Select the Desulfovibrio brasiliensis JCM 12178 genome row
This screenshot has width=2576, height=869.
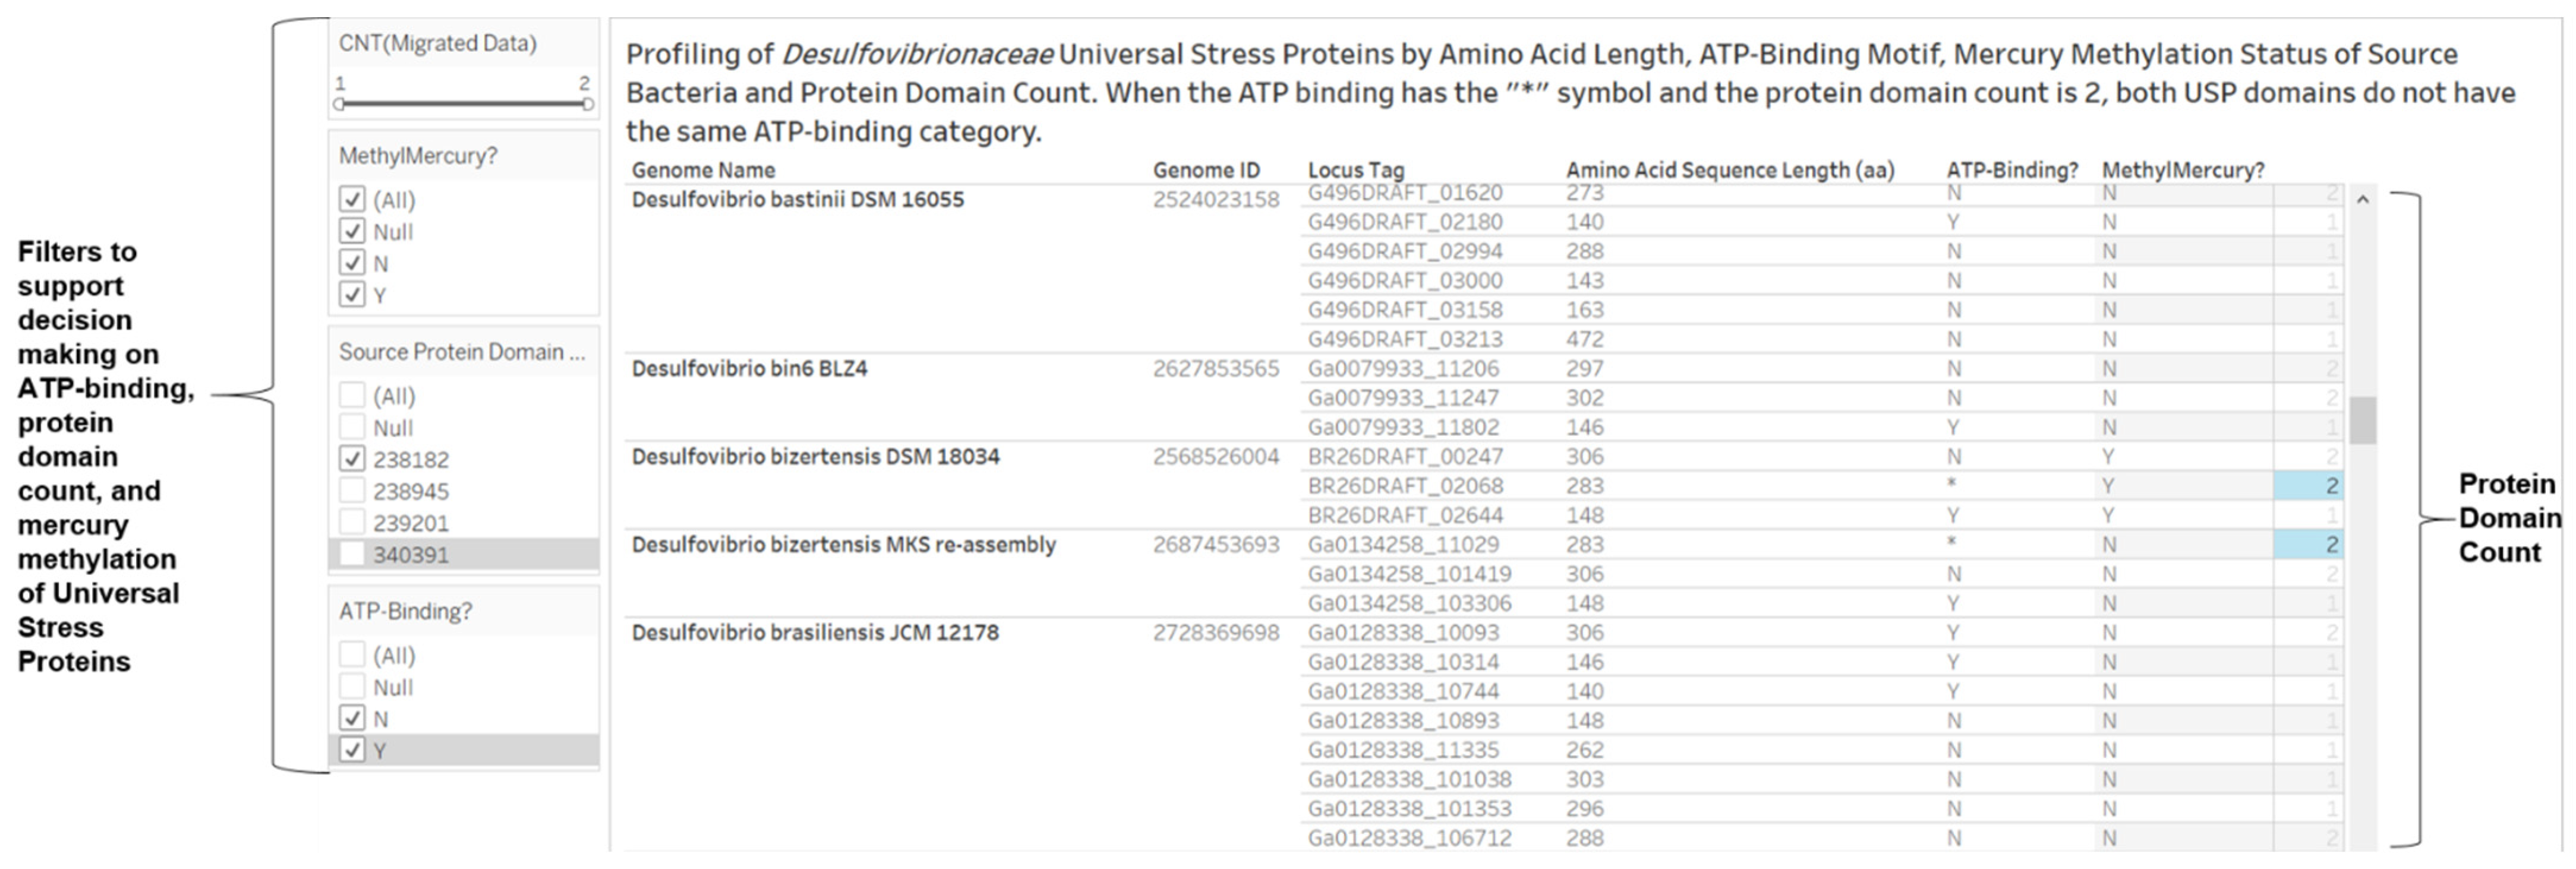(x=815, y=633)
